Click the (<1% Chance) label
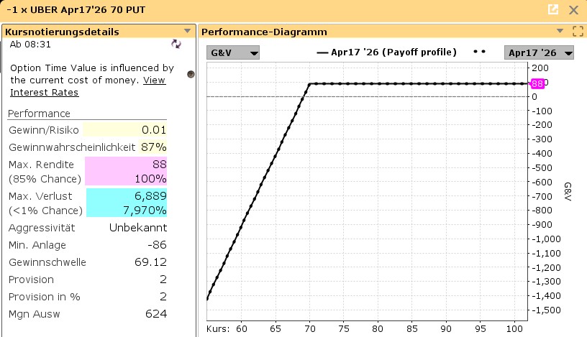The height and width of the screenshot is (337, 587). 45,211
